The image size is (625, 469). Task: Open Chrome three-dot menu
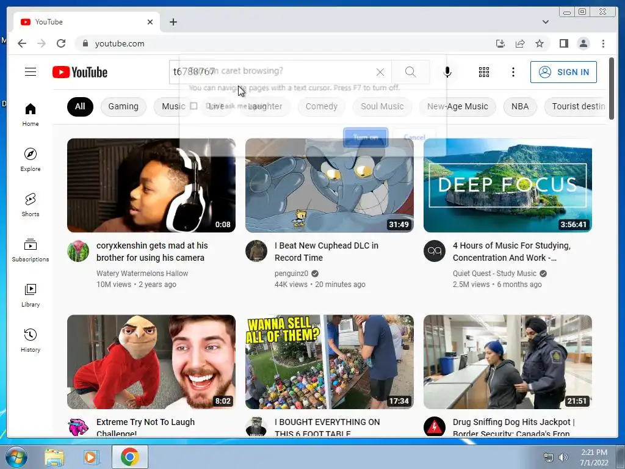click(603, 43)
